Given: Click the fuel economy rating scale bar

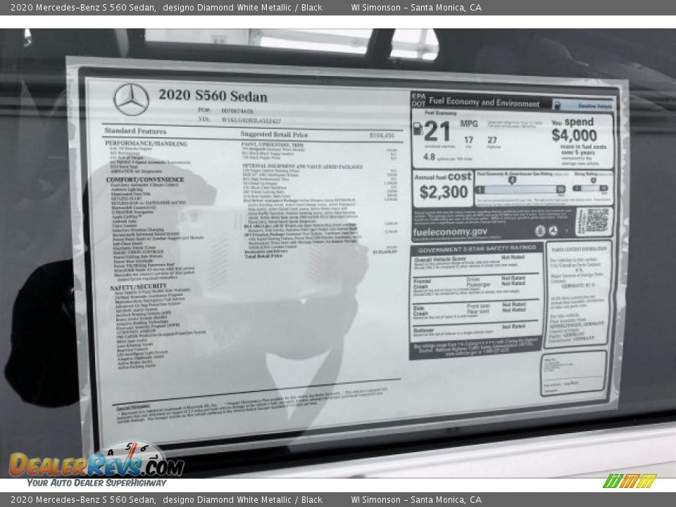Looking at the screenshot, I should click(x=520, y=189).
